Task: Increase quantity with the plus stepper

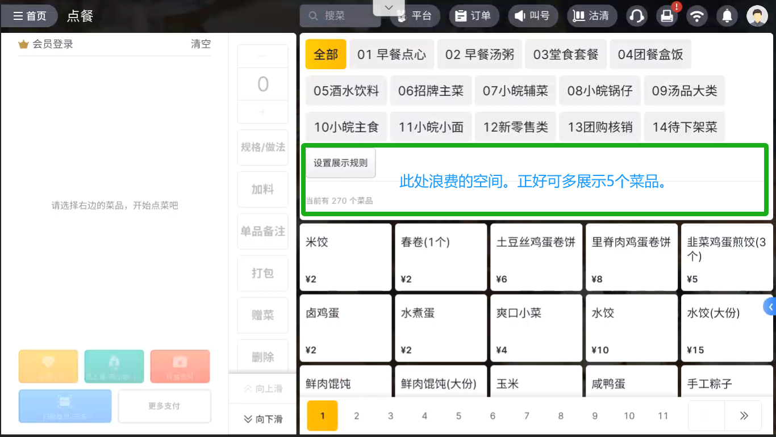Action: pos(262,112)
